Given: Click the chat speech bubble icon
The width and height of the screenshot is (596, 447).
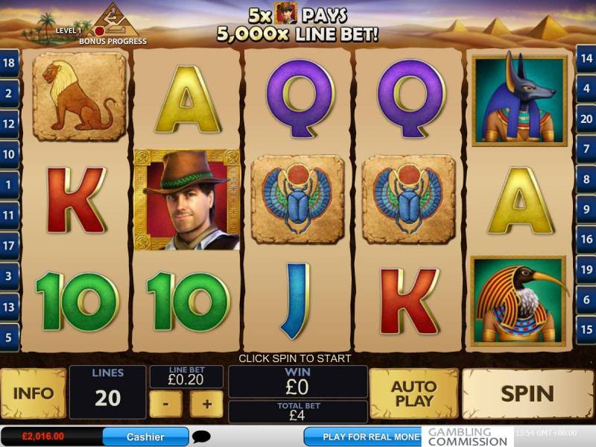Looking at the screenshot, I should tap(201, 437).
